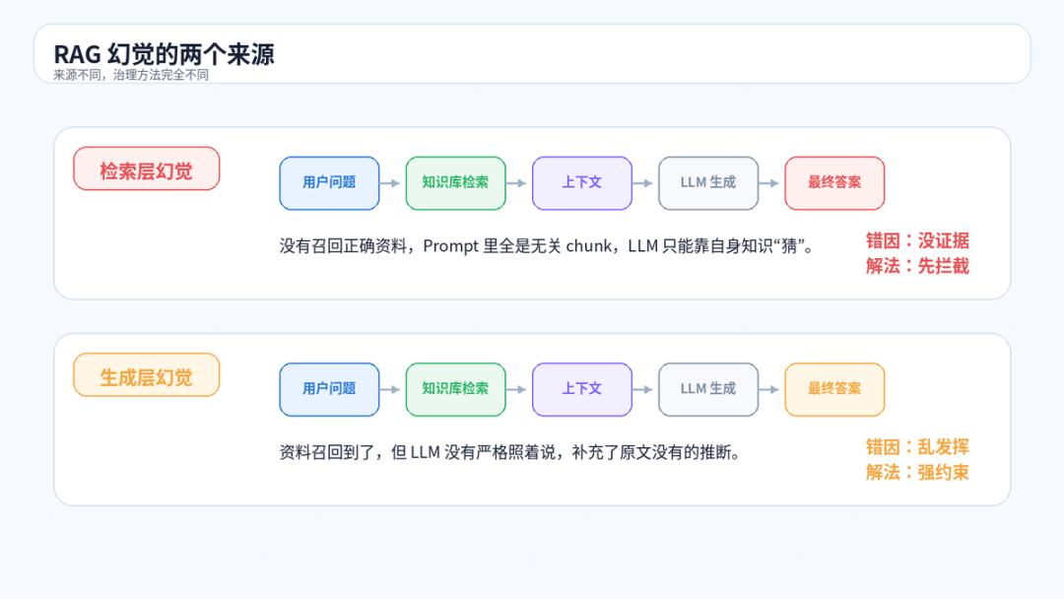Screen dimensions: 1064x599
Task: Select LLM 生成 box in 检索层幻觉 row
Action: (707, 183)
